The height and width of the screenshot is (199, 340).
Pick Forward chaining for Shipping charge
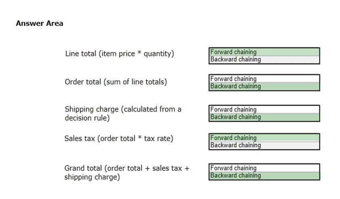click(x=264, y=109)
